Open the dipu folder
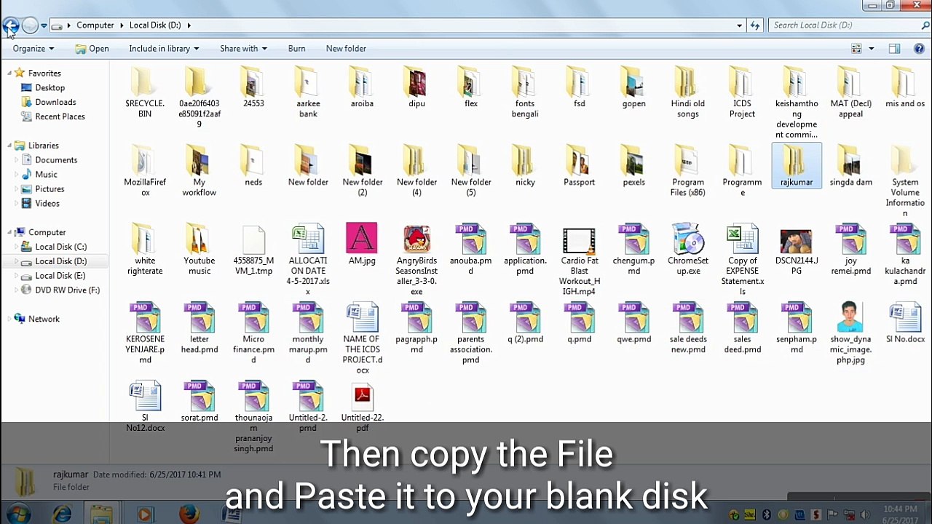 (x=416, y=87)
